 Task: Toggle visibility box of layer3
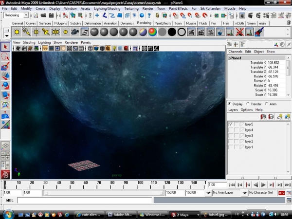(x=231, y=136)
